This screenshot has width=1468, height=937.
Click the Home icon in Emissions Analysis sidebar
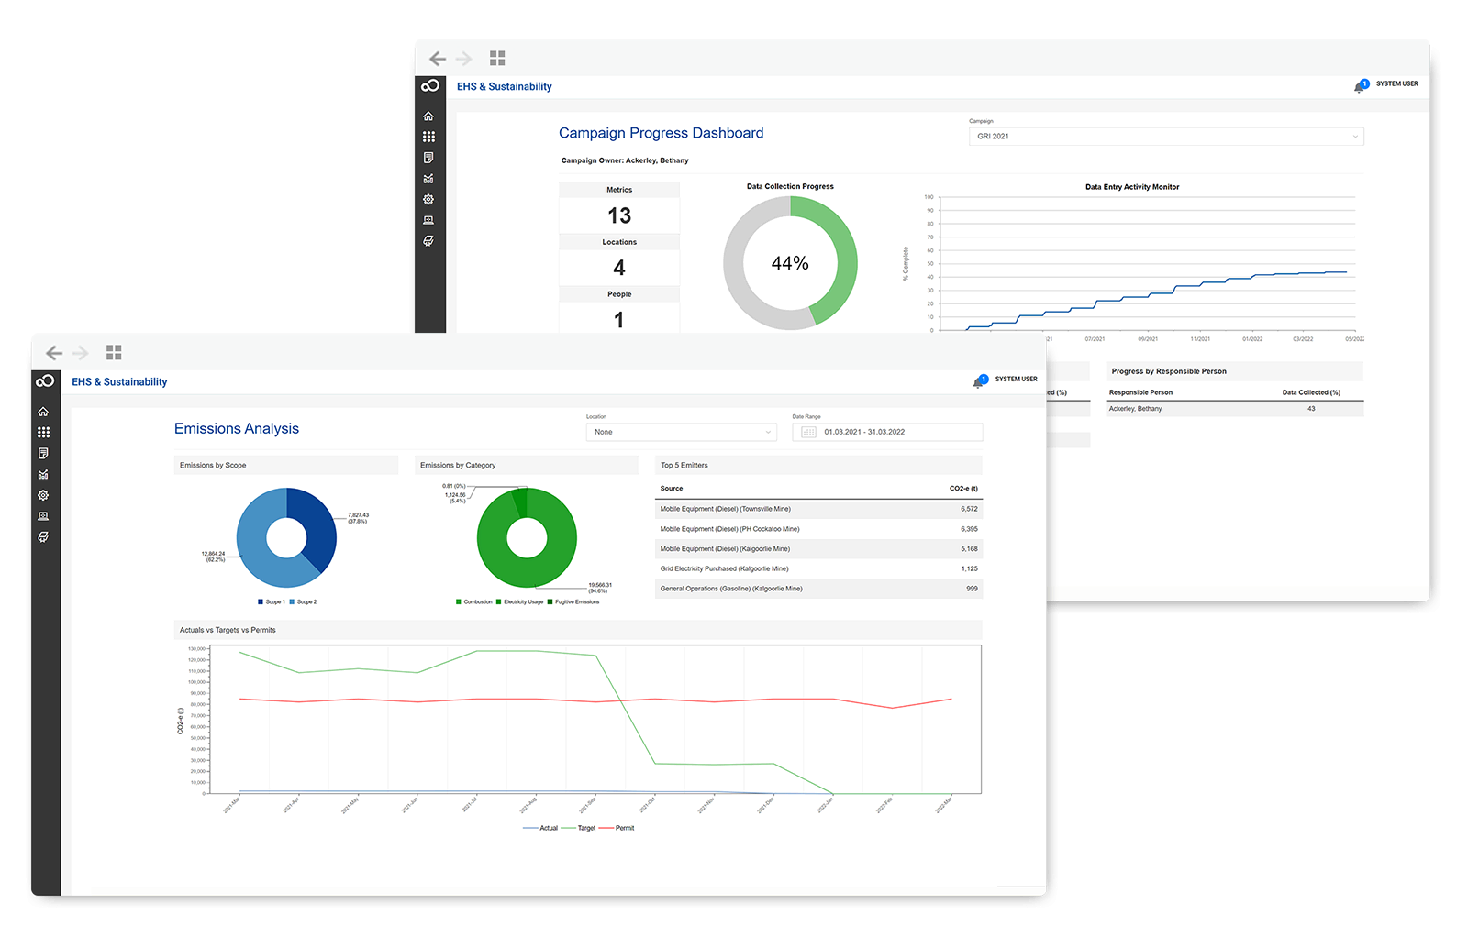[43, 412]
